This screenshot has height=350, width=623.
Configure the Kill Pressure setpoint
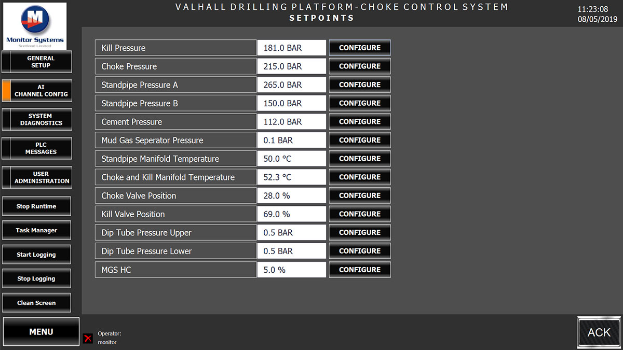(359, 47)
